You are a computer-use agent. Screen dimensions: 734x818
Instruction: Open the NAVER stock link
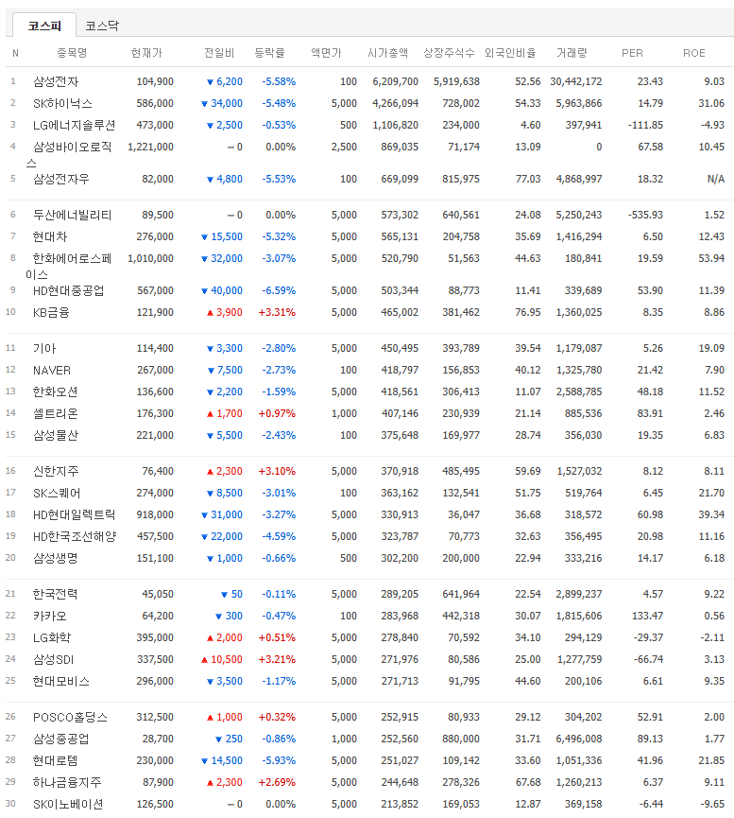(x=52, y=371)
